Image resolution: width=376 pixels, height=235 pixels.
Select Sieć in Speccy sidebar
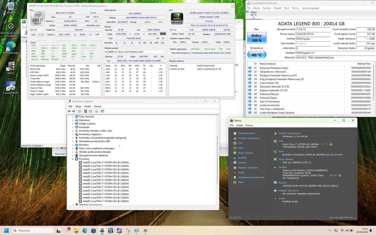241,182
